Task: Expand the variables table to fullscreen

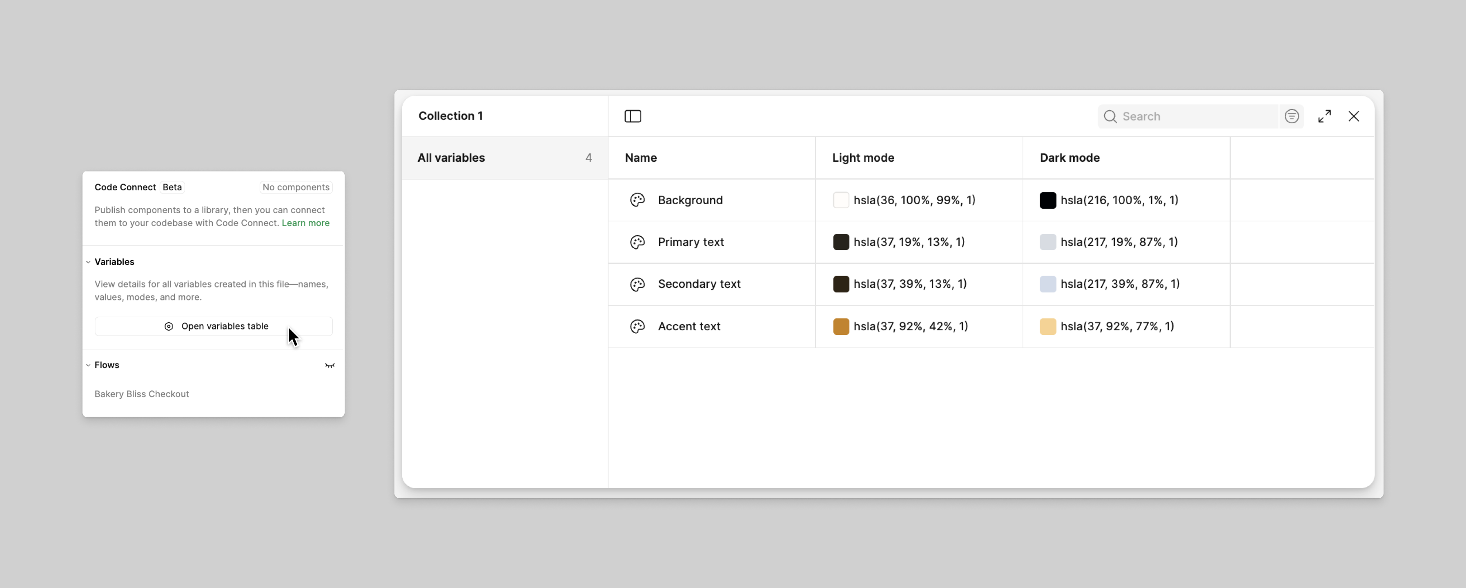Action: pyautogui.click(x=1325, y=116)
